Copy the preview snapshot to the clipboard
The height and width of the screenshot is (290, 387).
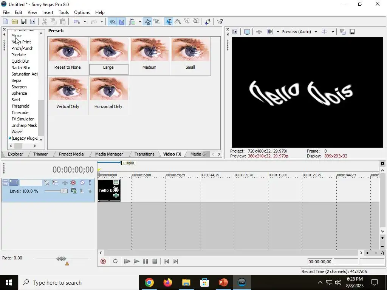pyautogui.click(x=343, y=32)
